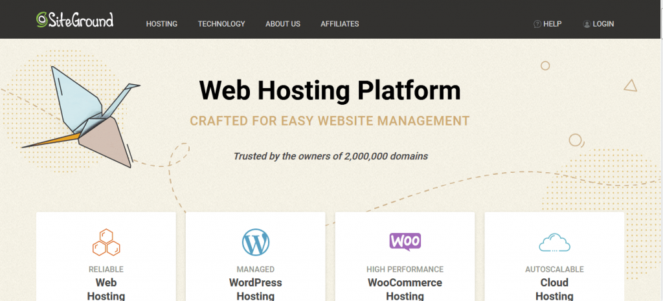Click the purple Woo logo icon
Viewport: 663px width, 301px height.
click(x=405, y=242)
